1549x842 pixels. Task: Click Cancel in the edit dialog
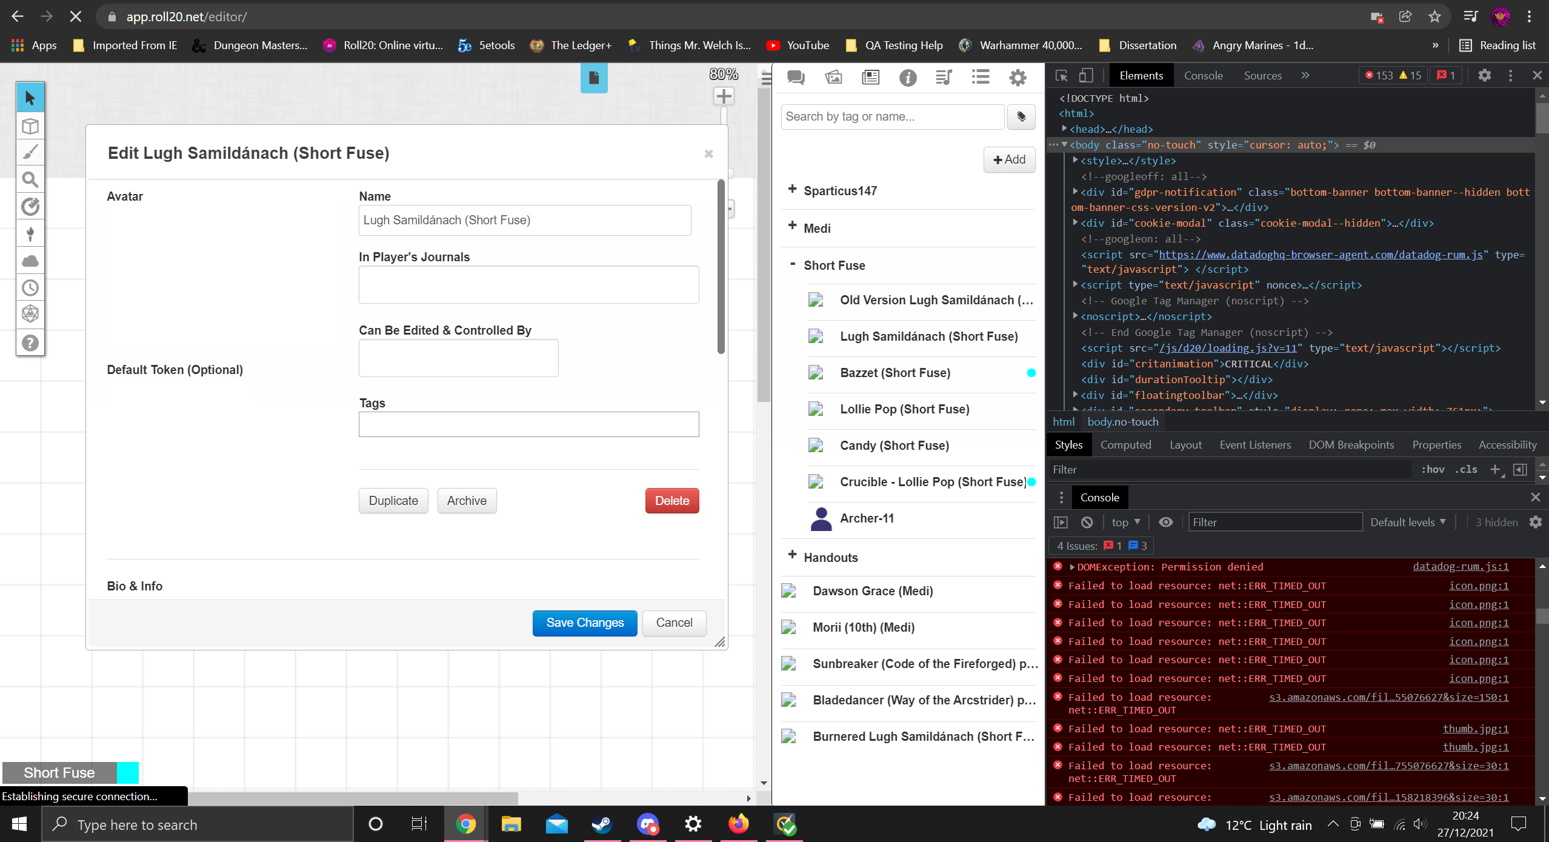pos(674,623)
